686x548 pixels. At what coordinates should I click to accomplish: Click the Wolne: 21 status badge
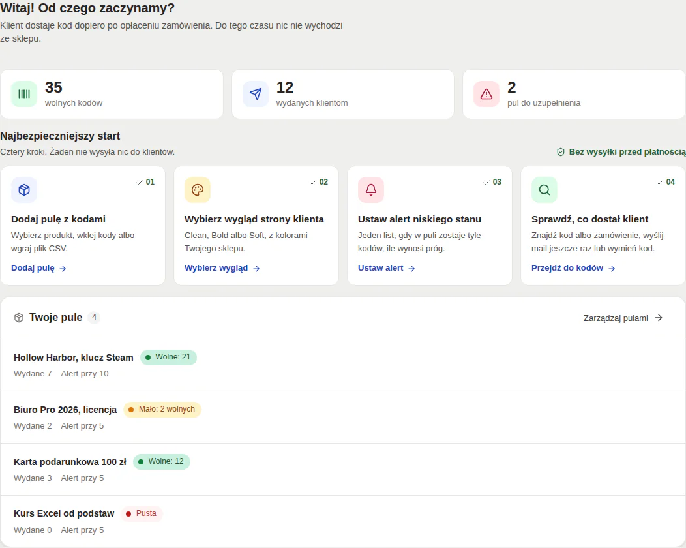tap(168, 357)
